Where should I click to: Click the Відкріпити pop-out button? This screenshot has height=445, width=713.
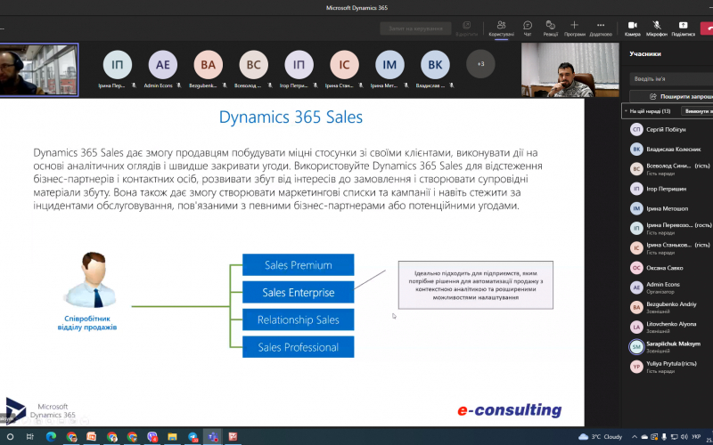[466, 28]
